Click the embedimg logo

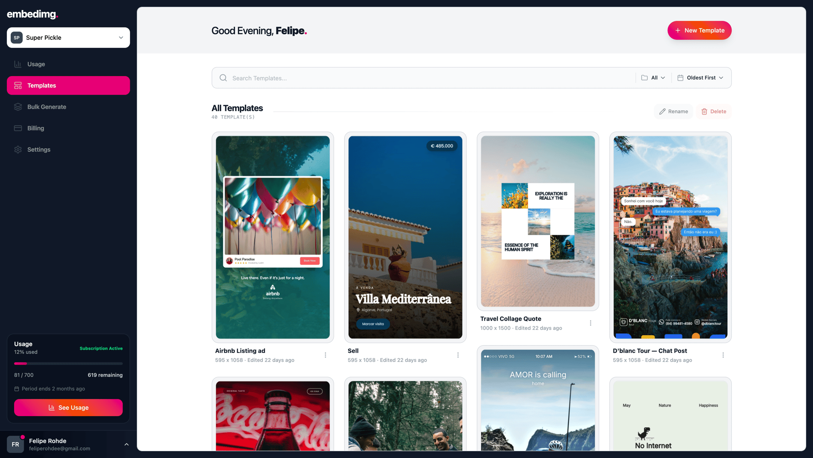[x=33, y=14]
